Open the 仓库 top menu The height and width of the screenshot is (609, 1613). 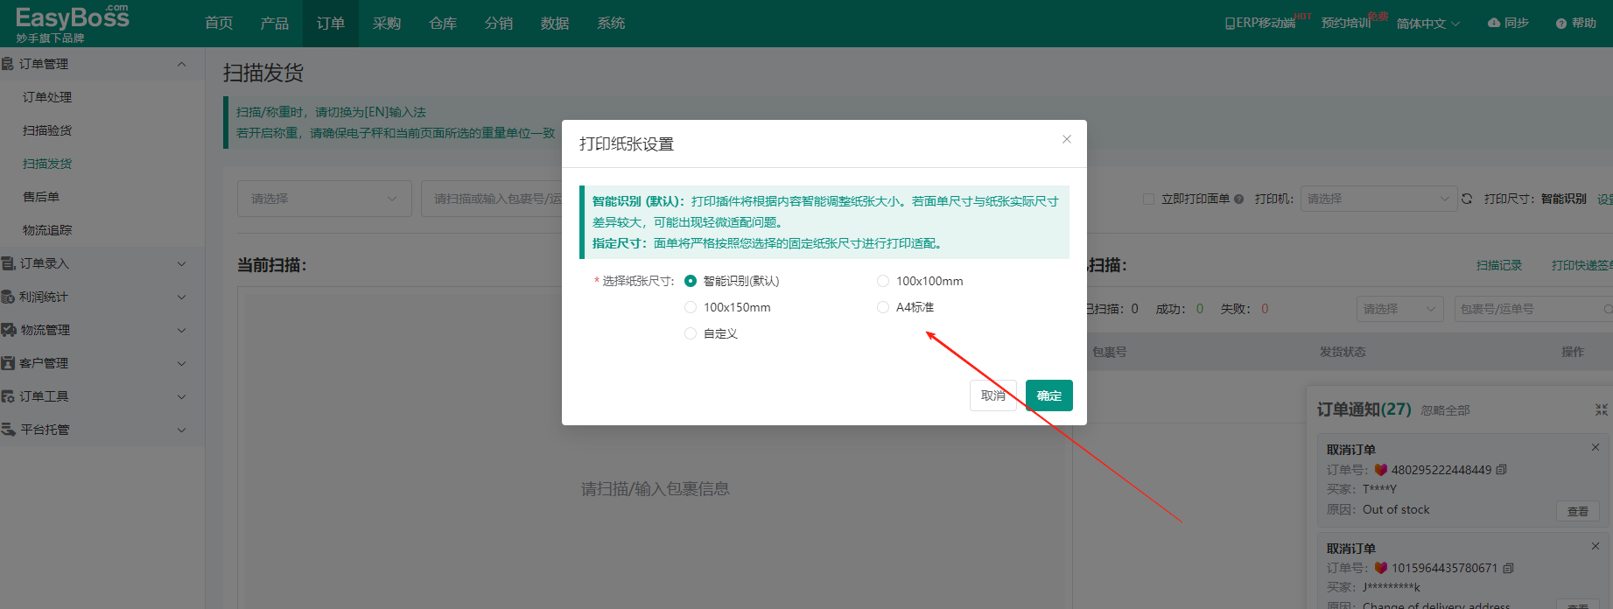tap(443, 24)
